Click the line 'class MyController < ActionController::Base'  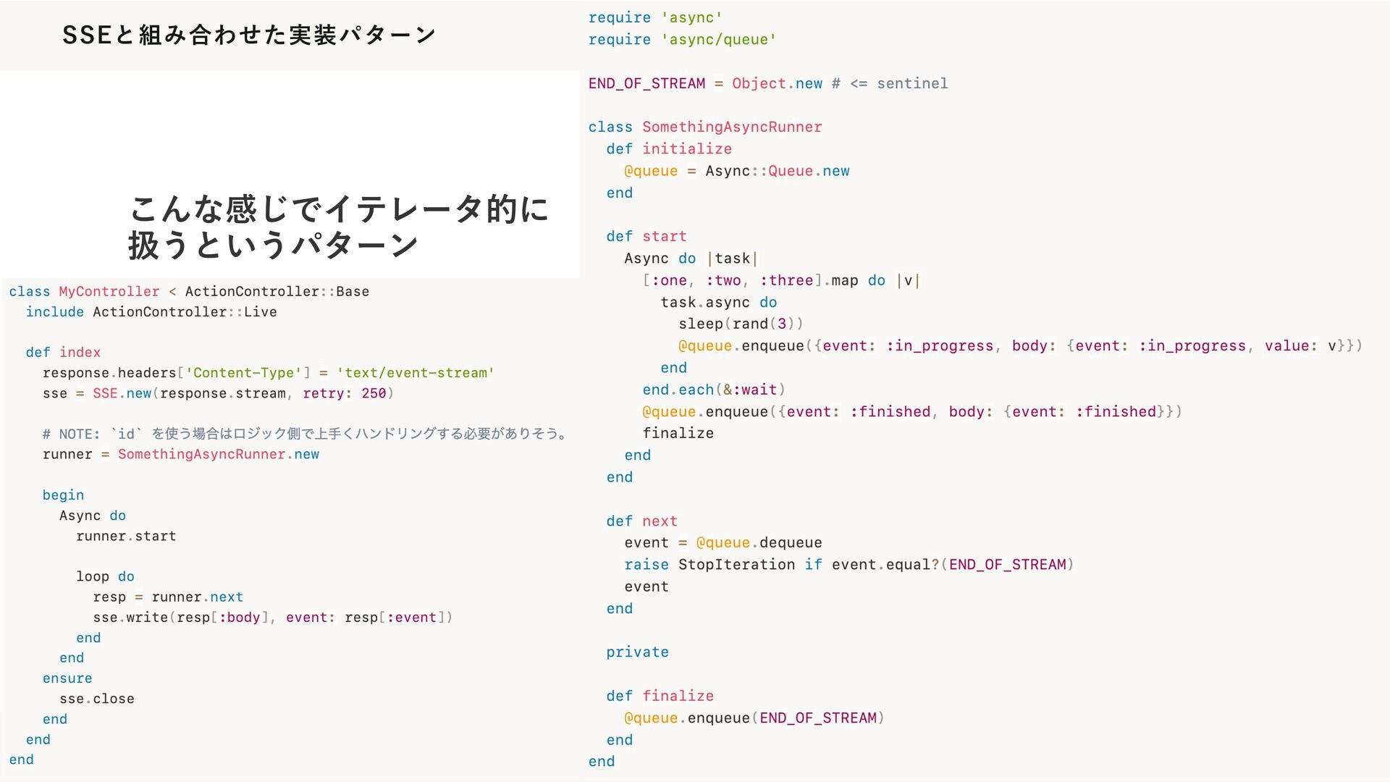tap(189, 291)
